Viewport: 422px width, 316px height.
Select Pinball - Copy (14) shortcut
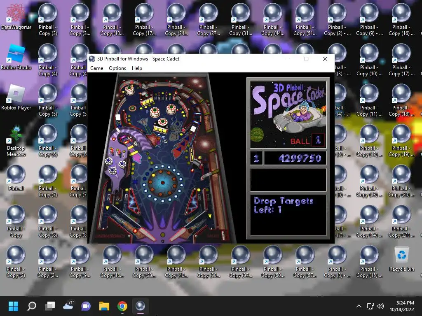point(369,221)
